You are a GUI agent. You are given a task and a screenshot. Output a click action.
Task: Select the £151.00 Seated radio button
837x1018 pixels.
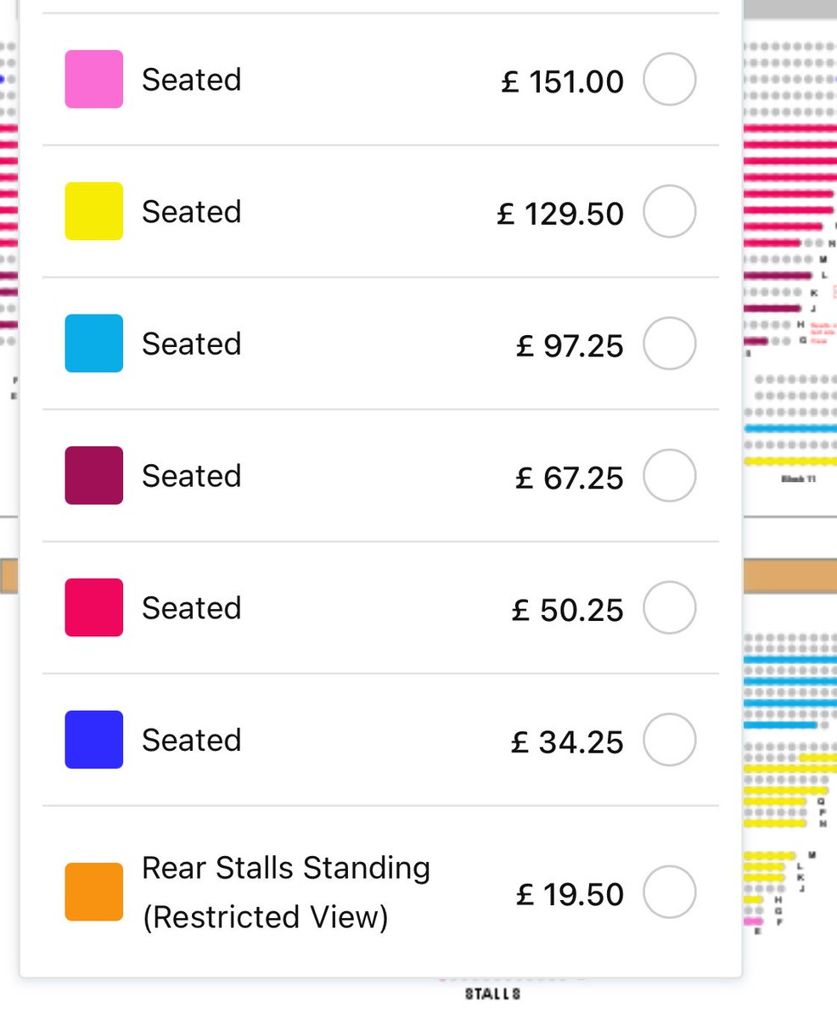pyautogui.click(x=669, y=80)
